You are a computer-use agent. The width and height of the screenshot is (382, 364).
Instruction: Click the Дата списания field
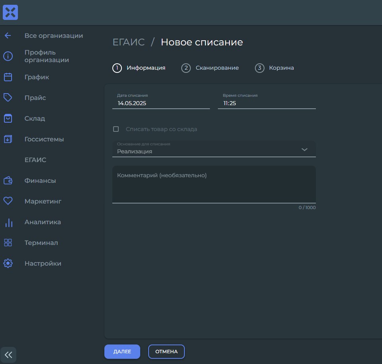click(161, 100)
